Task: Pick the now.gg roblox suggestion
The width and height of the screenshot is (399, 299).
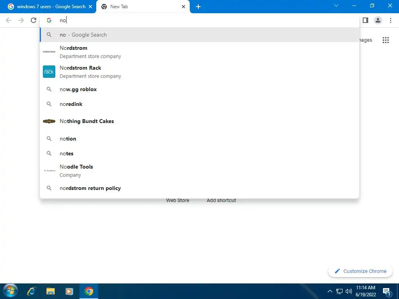Action: coord(199,89)
